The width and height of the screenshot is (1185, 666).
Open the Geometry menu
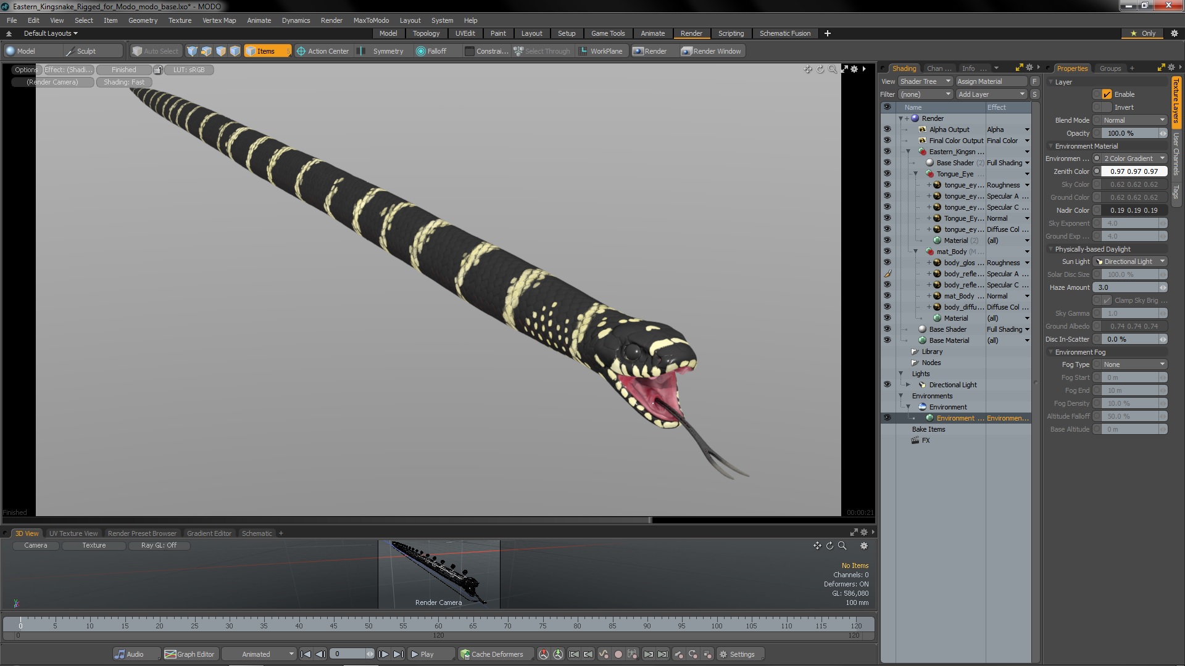pyautogui.click(x=143, y=20)
